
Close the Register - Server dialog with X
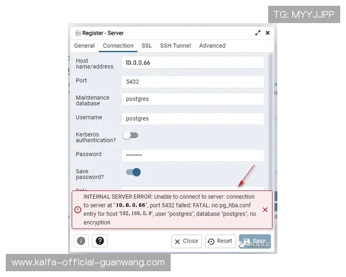(268, 33)
